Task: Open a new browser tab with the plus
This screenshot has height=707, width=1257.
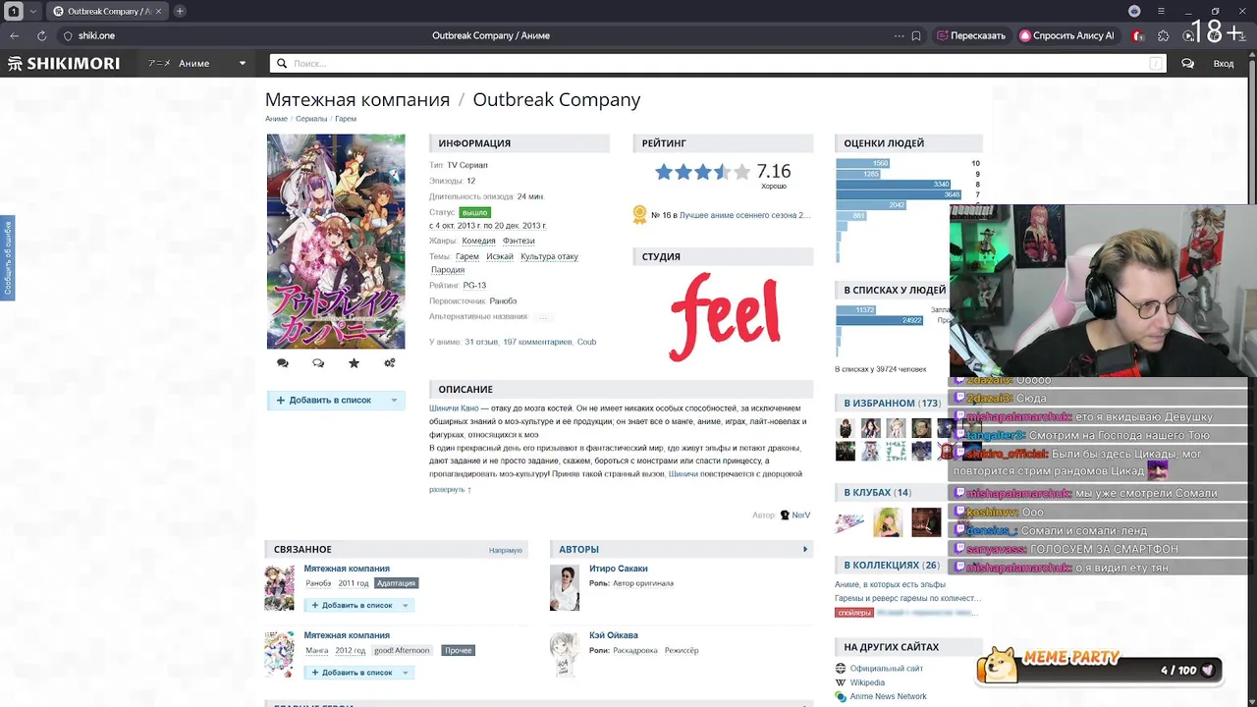Action: tap(180, 11)
